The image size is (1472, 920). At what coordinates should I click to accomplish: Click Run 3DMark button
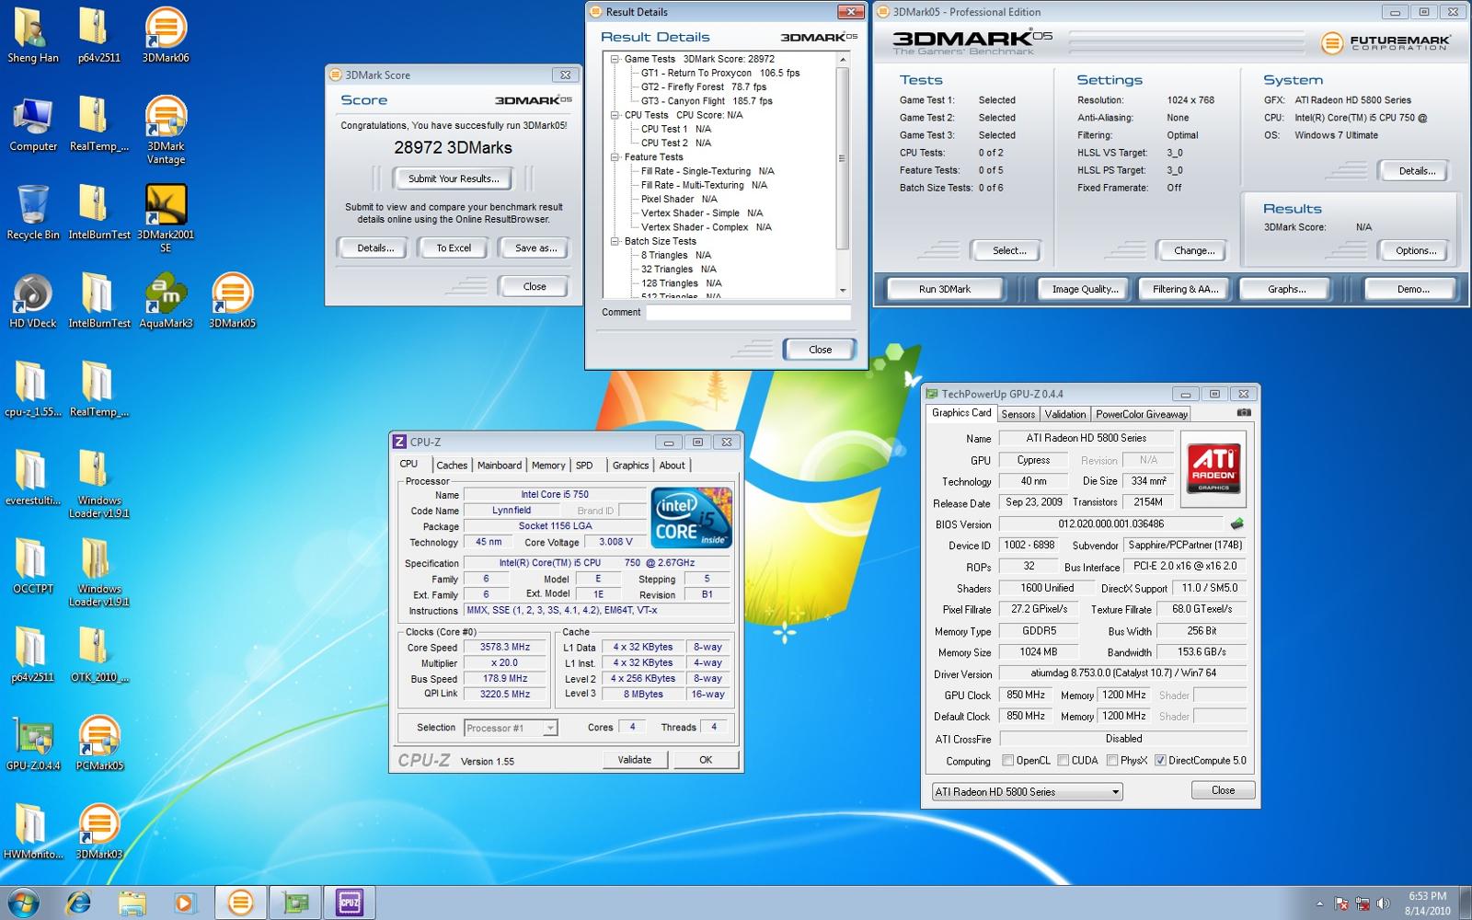coord(945,289)
